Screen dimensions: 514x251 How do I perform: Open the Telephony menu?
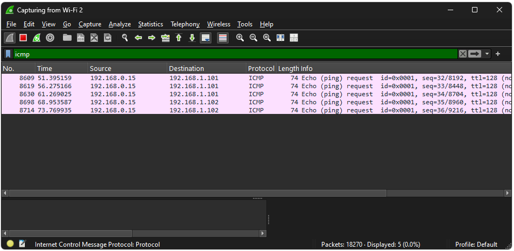[185, 24]
